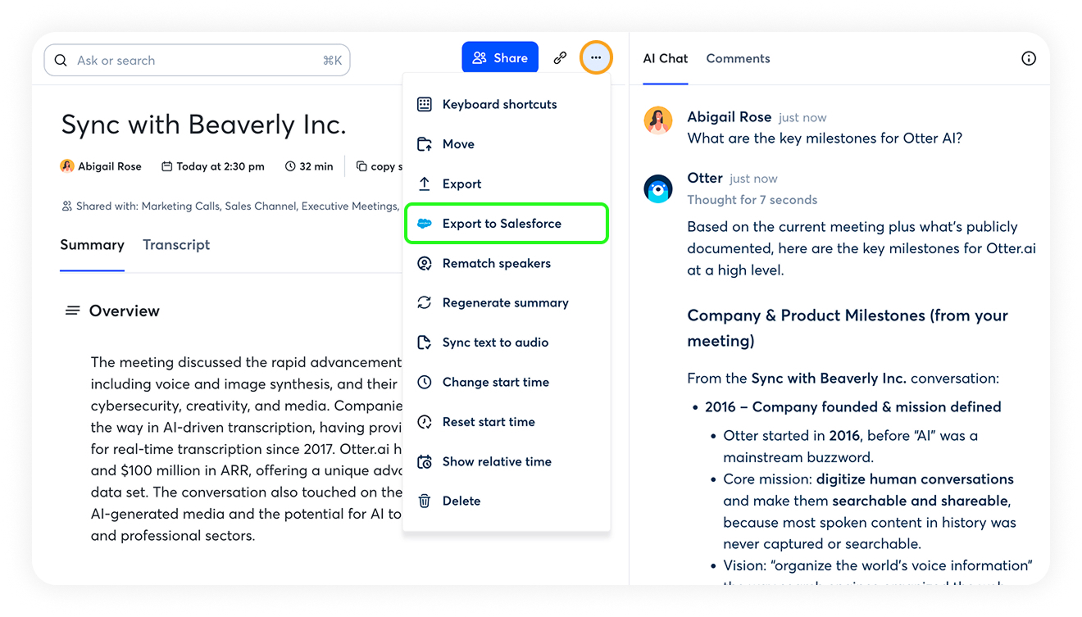Viewport: 1082px width, 617px height.
Task: Select Sync text to audio
Action: coord(495,343)
